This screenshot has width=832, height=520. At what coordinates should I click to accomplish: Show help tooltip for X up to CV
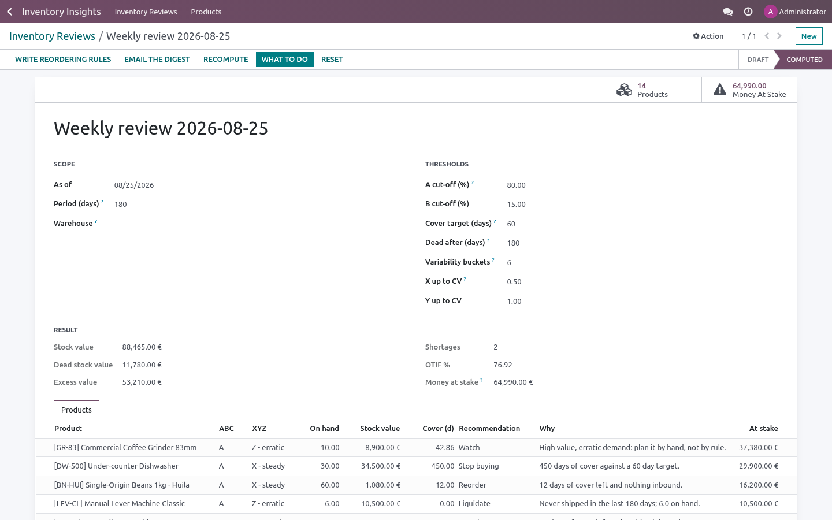[x=465, y=279]
